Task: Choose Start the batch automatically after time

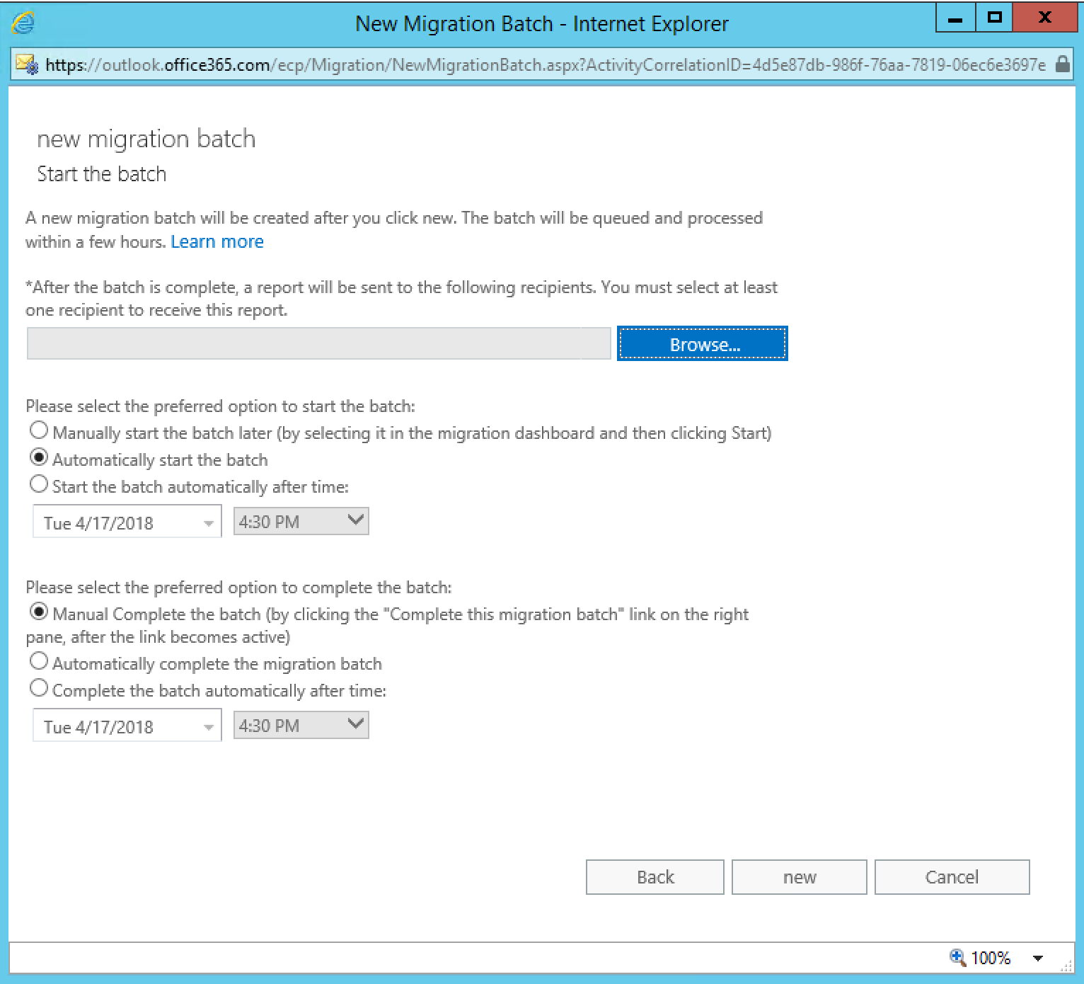Action: coord(39,484)
